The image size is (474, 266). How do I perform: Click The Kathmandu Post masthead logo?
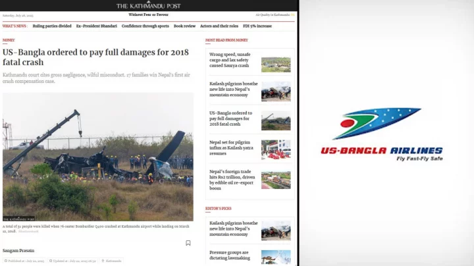point(148,5)
